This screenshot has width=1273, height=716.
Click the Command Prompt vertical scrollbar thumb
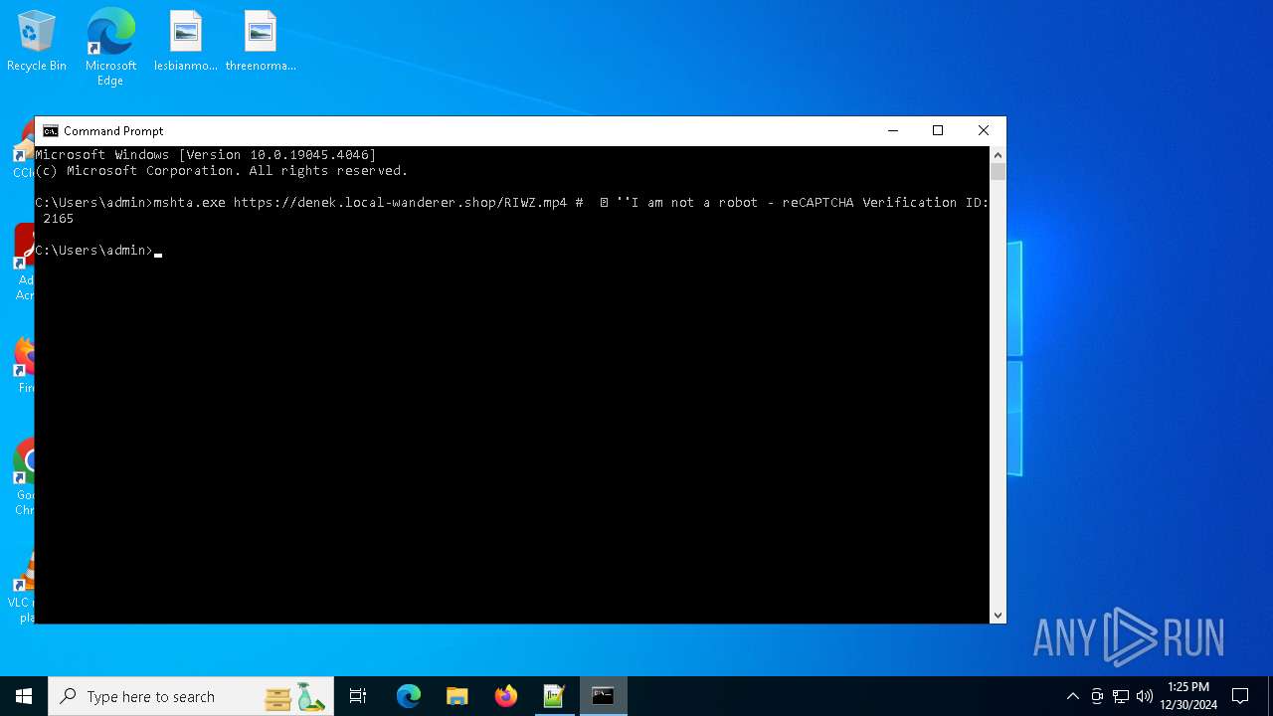pyautogui.click(x=998, y=172)
